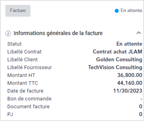Click the Contrat achat JLAM value

tap(118, 52)
